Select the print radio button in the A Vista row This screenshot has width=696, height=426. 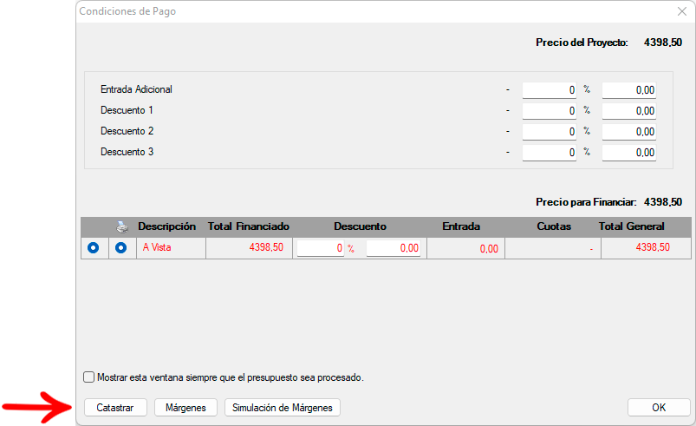click(120, 247)
